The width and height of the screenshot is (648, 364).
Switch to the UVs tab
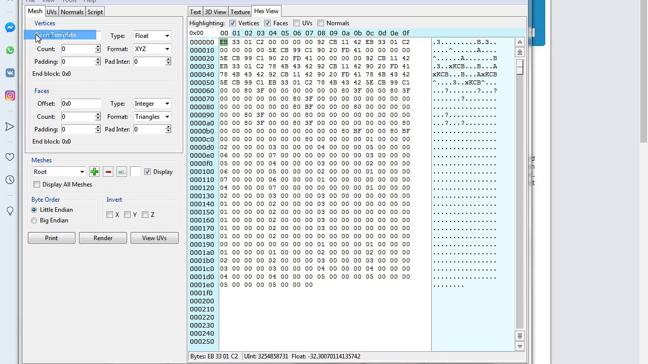click(52, 12)
